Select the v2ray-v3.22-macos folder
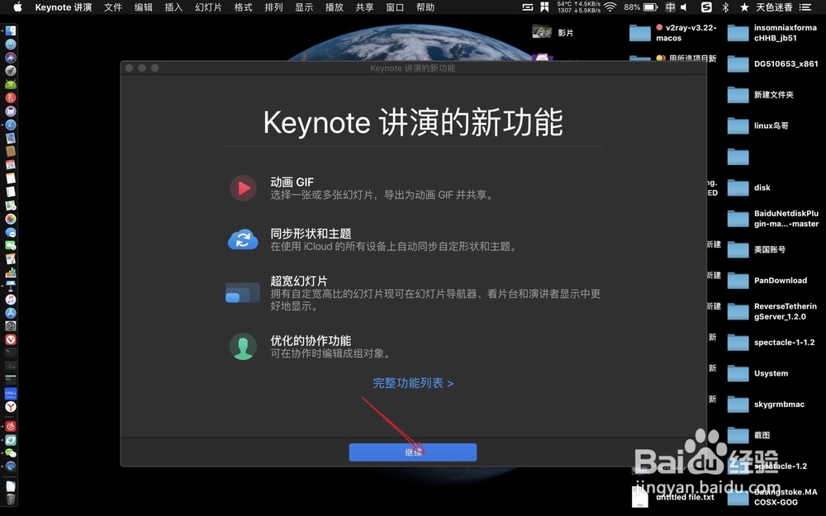Image resolution: width=826 pixels, height=516 pixels. pyautogui.click(x=674, y=33)
